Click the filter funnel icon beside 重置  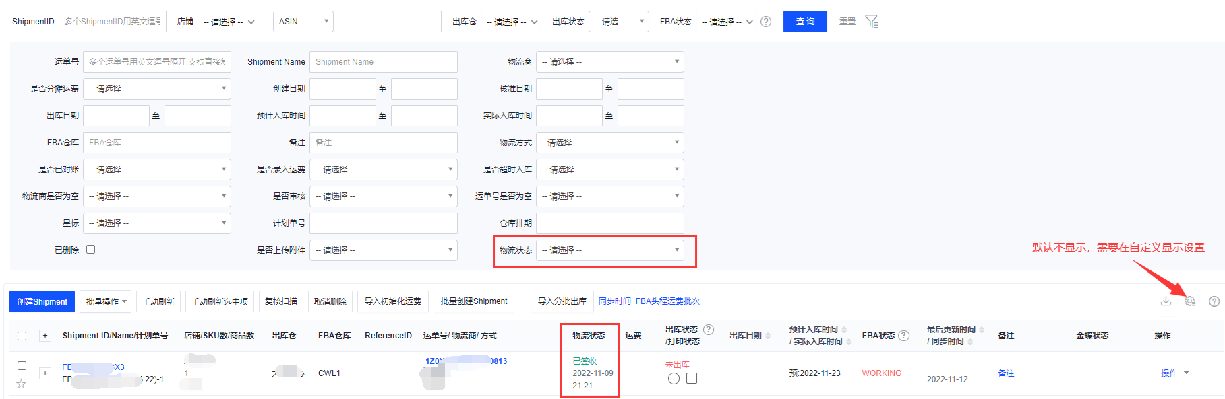click(x=872, y=22)
